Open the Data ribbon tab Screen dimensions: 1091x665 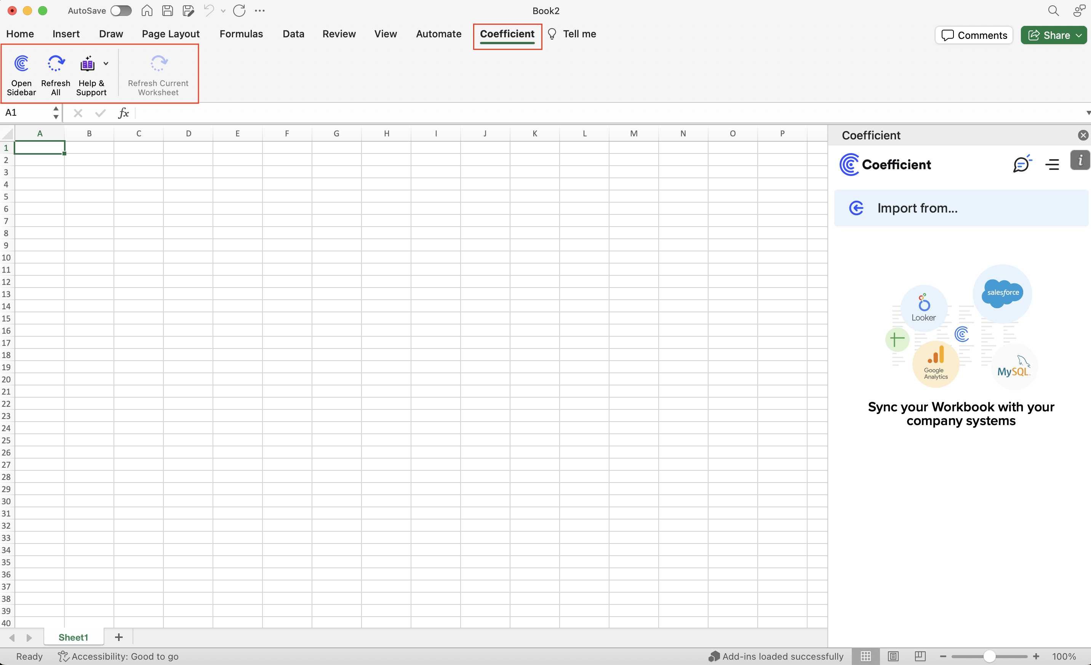(x=293, y=34)
